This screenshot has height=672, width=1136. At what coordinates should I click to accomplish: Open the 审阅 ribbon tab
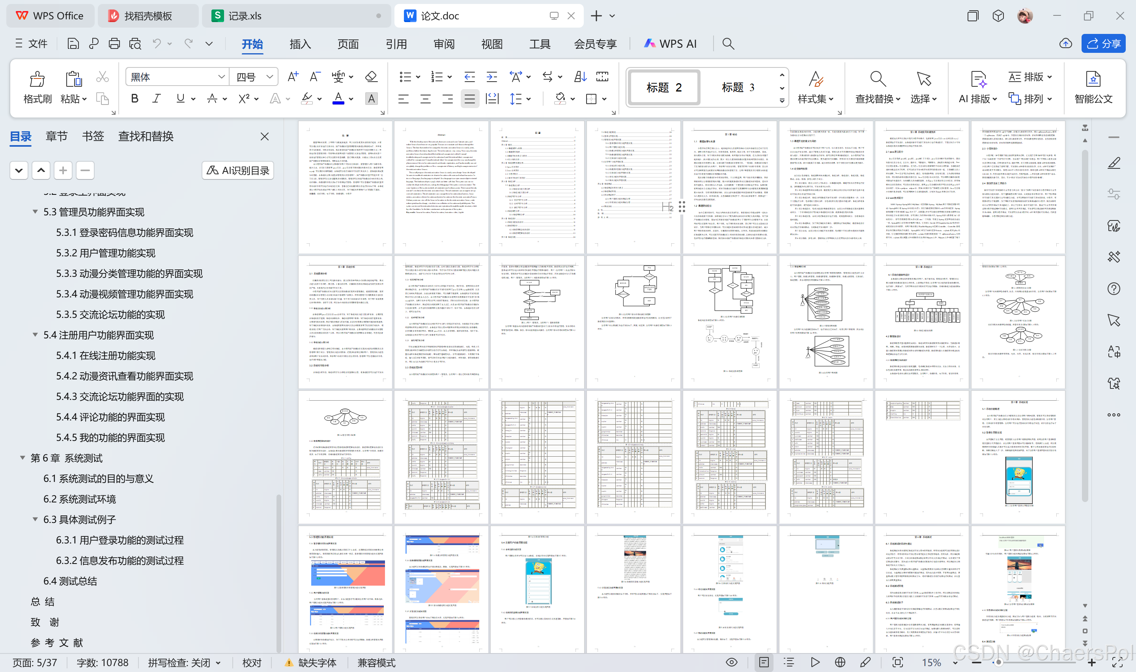click(444, 43)
